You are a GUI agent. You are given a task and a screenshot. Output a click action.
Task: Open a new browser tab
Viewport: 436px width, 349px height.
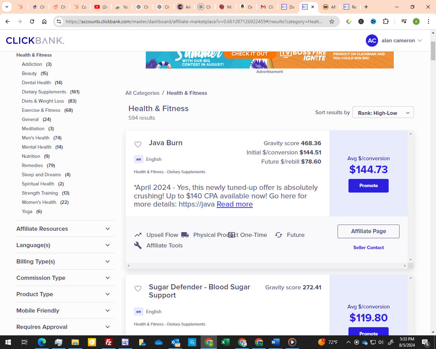tap(366, 7)
